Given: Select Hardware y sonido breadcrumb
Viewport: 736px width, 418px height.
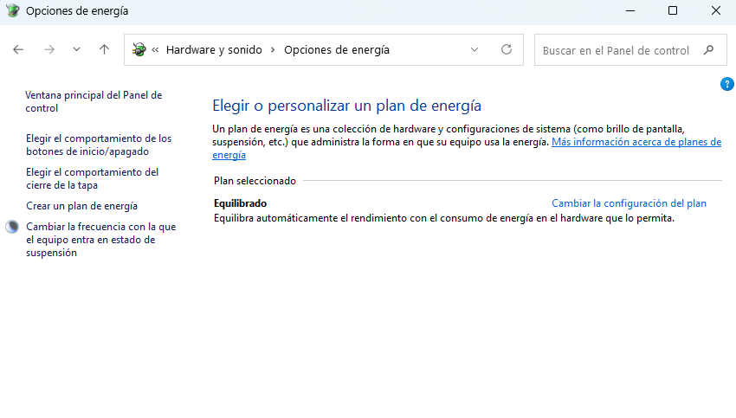Looking at the screenshot, I should [x=214, y=49].
